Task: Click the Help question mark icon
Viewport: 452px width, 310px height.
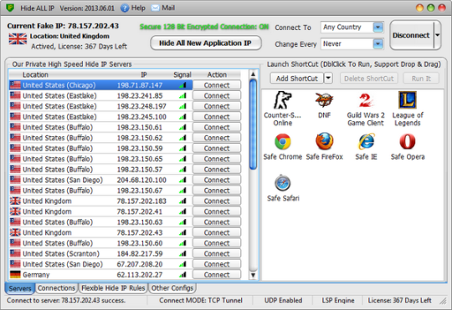Action: 125,8
